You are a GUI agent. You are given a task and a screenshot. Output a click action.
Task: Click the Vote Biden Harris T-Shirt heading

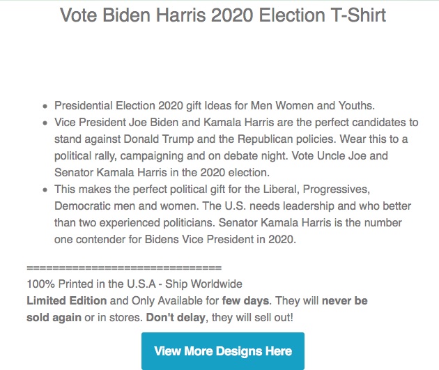223,15
